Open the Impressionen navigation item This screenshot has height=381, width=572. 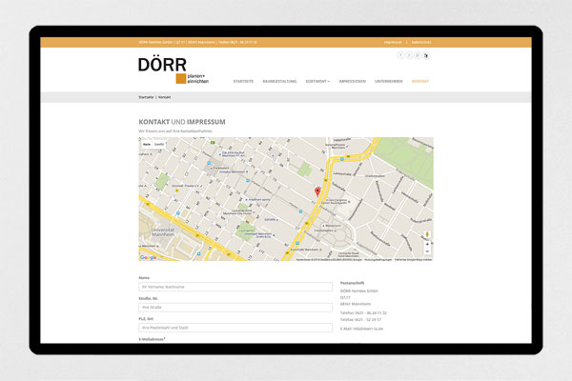click(352, 82)
